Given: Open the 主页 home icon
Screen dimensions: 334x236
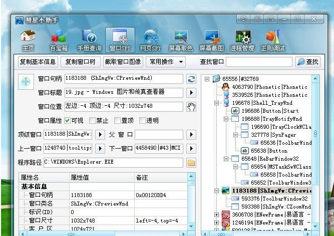Looking at the screenshot, I should point(28,40).
